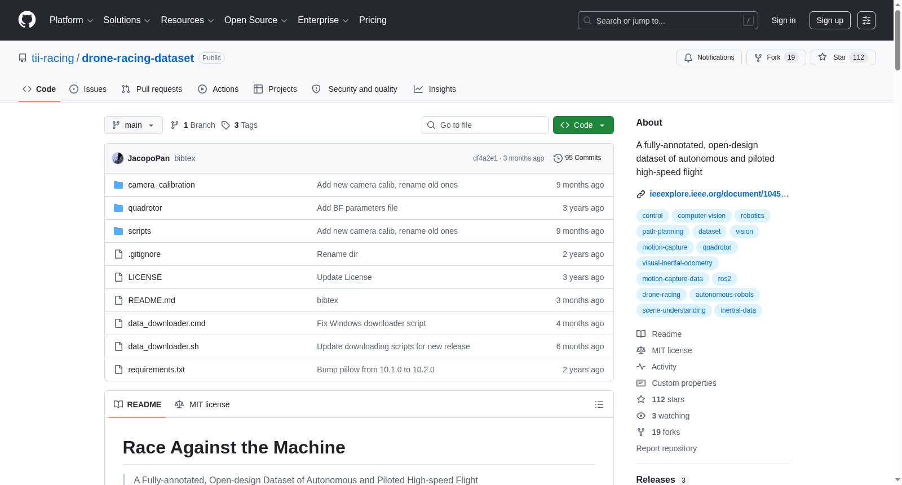Open the 'Add BF parameters file' commit message
The width and height of the screenshot is (902, 485).
(x=357, y=208)
